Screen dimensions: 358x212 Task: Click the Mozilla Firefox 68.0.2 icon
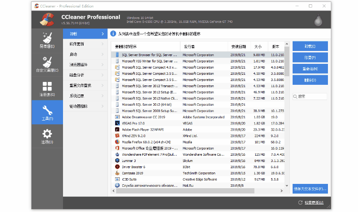tap(117, 142)
